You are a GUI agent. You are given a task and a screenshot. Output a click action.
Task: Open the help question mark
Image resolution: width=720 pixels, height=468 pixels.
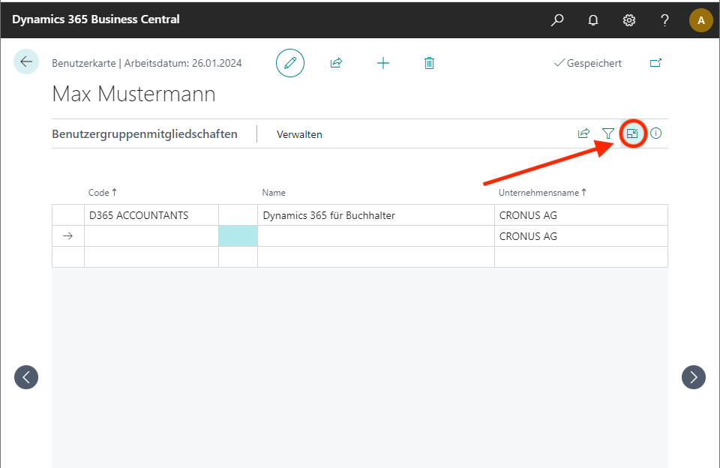pos(664,20)
